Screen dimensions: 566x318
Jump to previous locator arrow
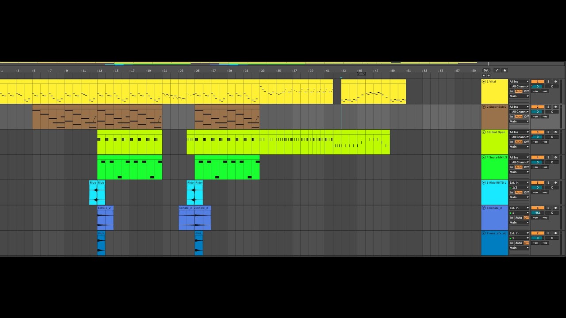[x=484, y=76]
